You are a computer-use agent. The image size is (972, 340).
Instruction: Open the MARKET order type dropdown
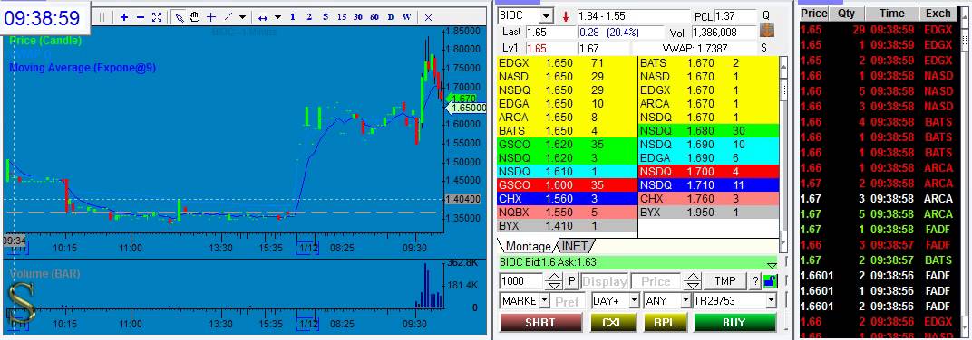[544, 300]
